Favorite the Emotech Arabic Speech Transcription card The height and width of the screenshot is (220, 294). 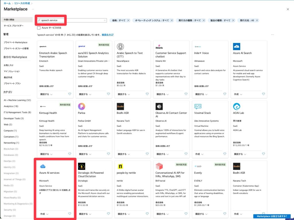tap(70, 94)
